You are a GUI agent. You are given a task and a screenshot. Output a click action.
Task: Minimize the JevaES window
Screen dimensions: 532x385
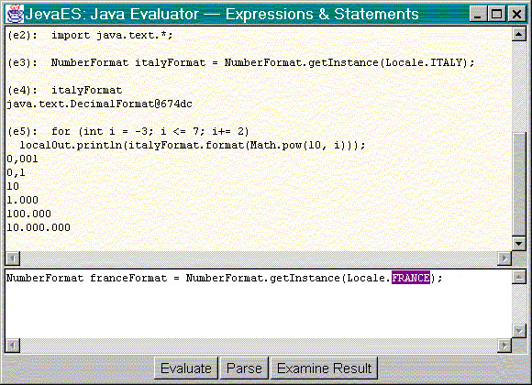point(477,15)
